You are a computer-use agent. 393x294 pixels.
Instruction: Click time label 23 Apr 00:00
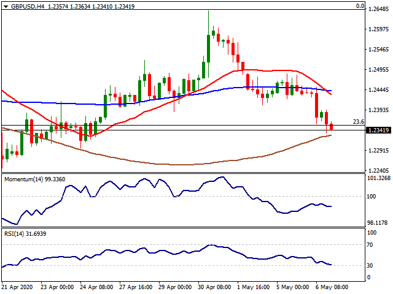click(x=57, y=287)
